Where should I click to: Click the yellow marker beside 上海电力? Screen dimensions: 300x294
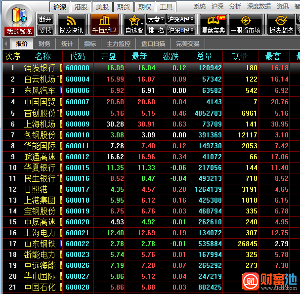coord(61,233)
